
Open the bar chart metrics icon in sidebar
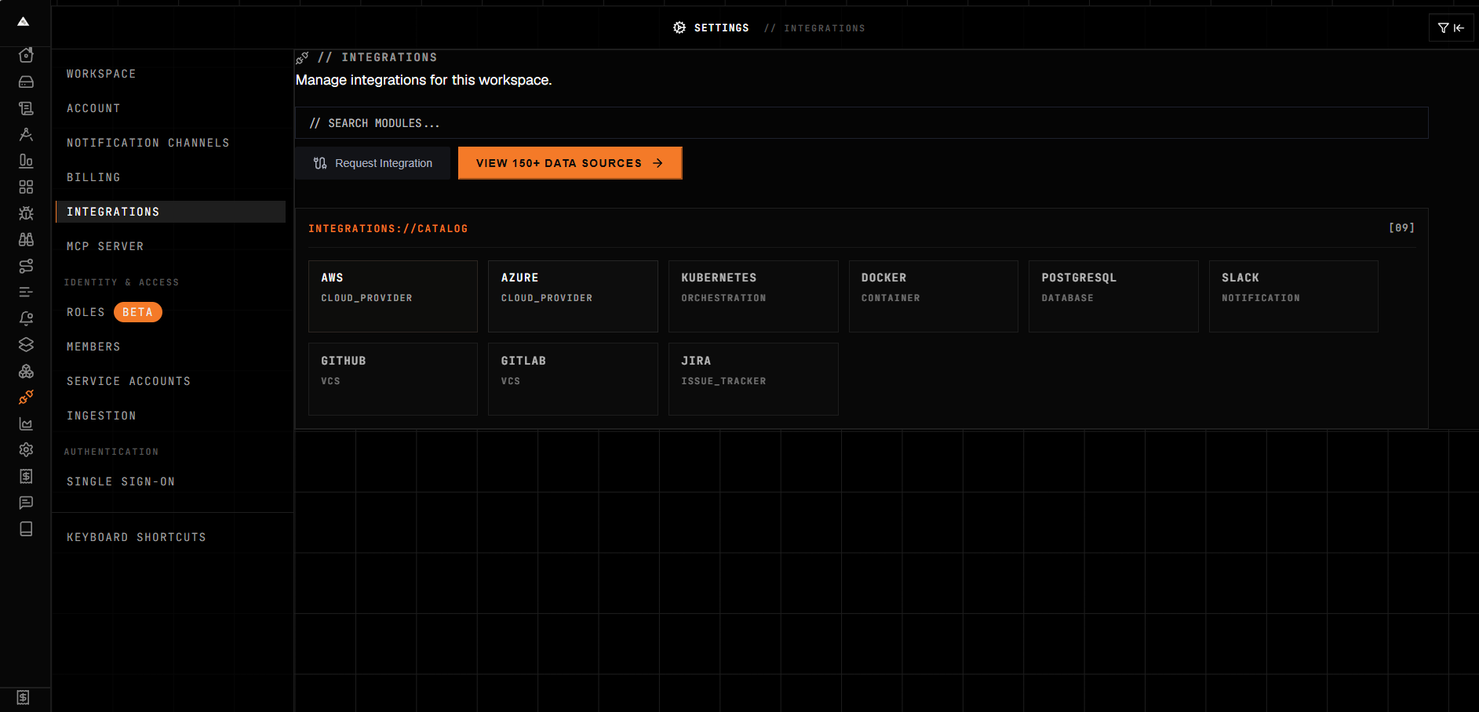point(26,161)
